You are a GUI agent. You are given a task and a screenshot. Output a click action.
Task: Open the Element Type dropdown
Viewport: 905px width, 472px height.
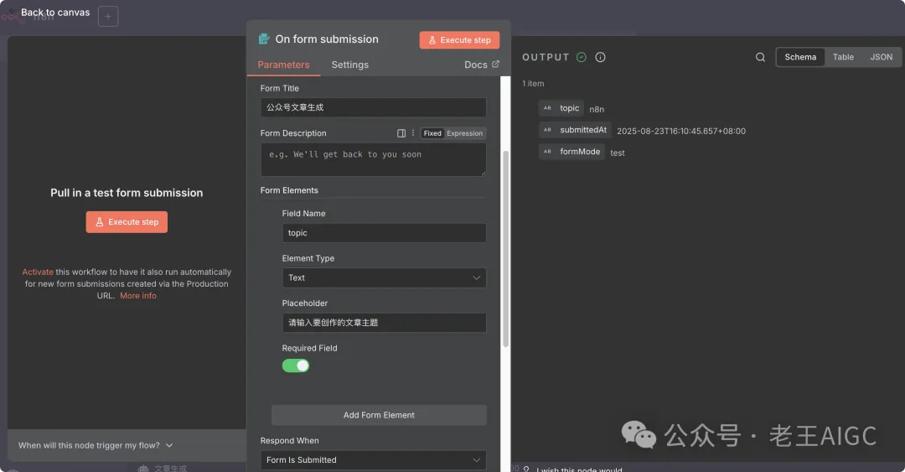pyautogui.click(x=384, y=277)
